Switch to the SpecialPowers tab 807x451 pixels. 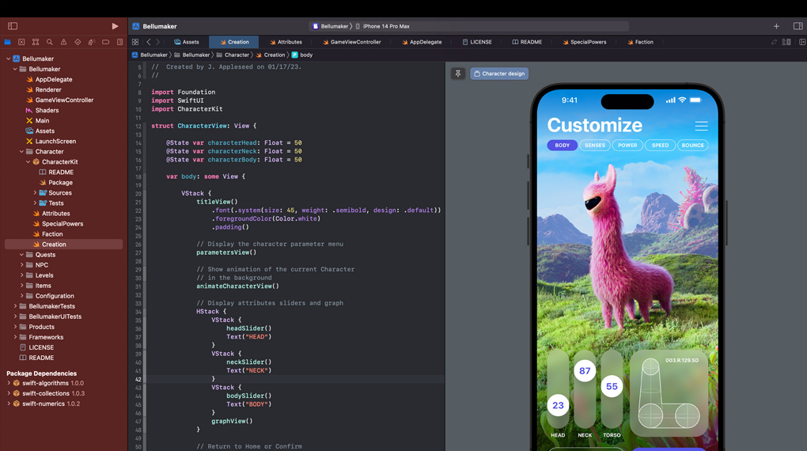click(x=584, y=42)
